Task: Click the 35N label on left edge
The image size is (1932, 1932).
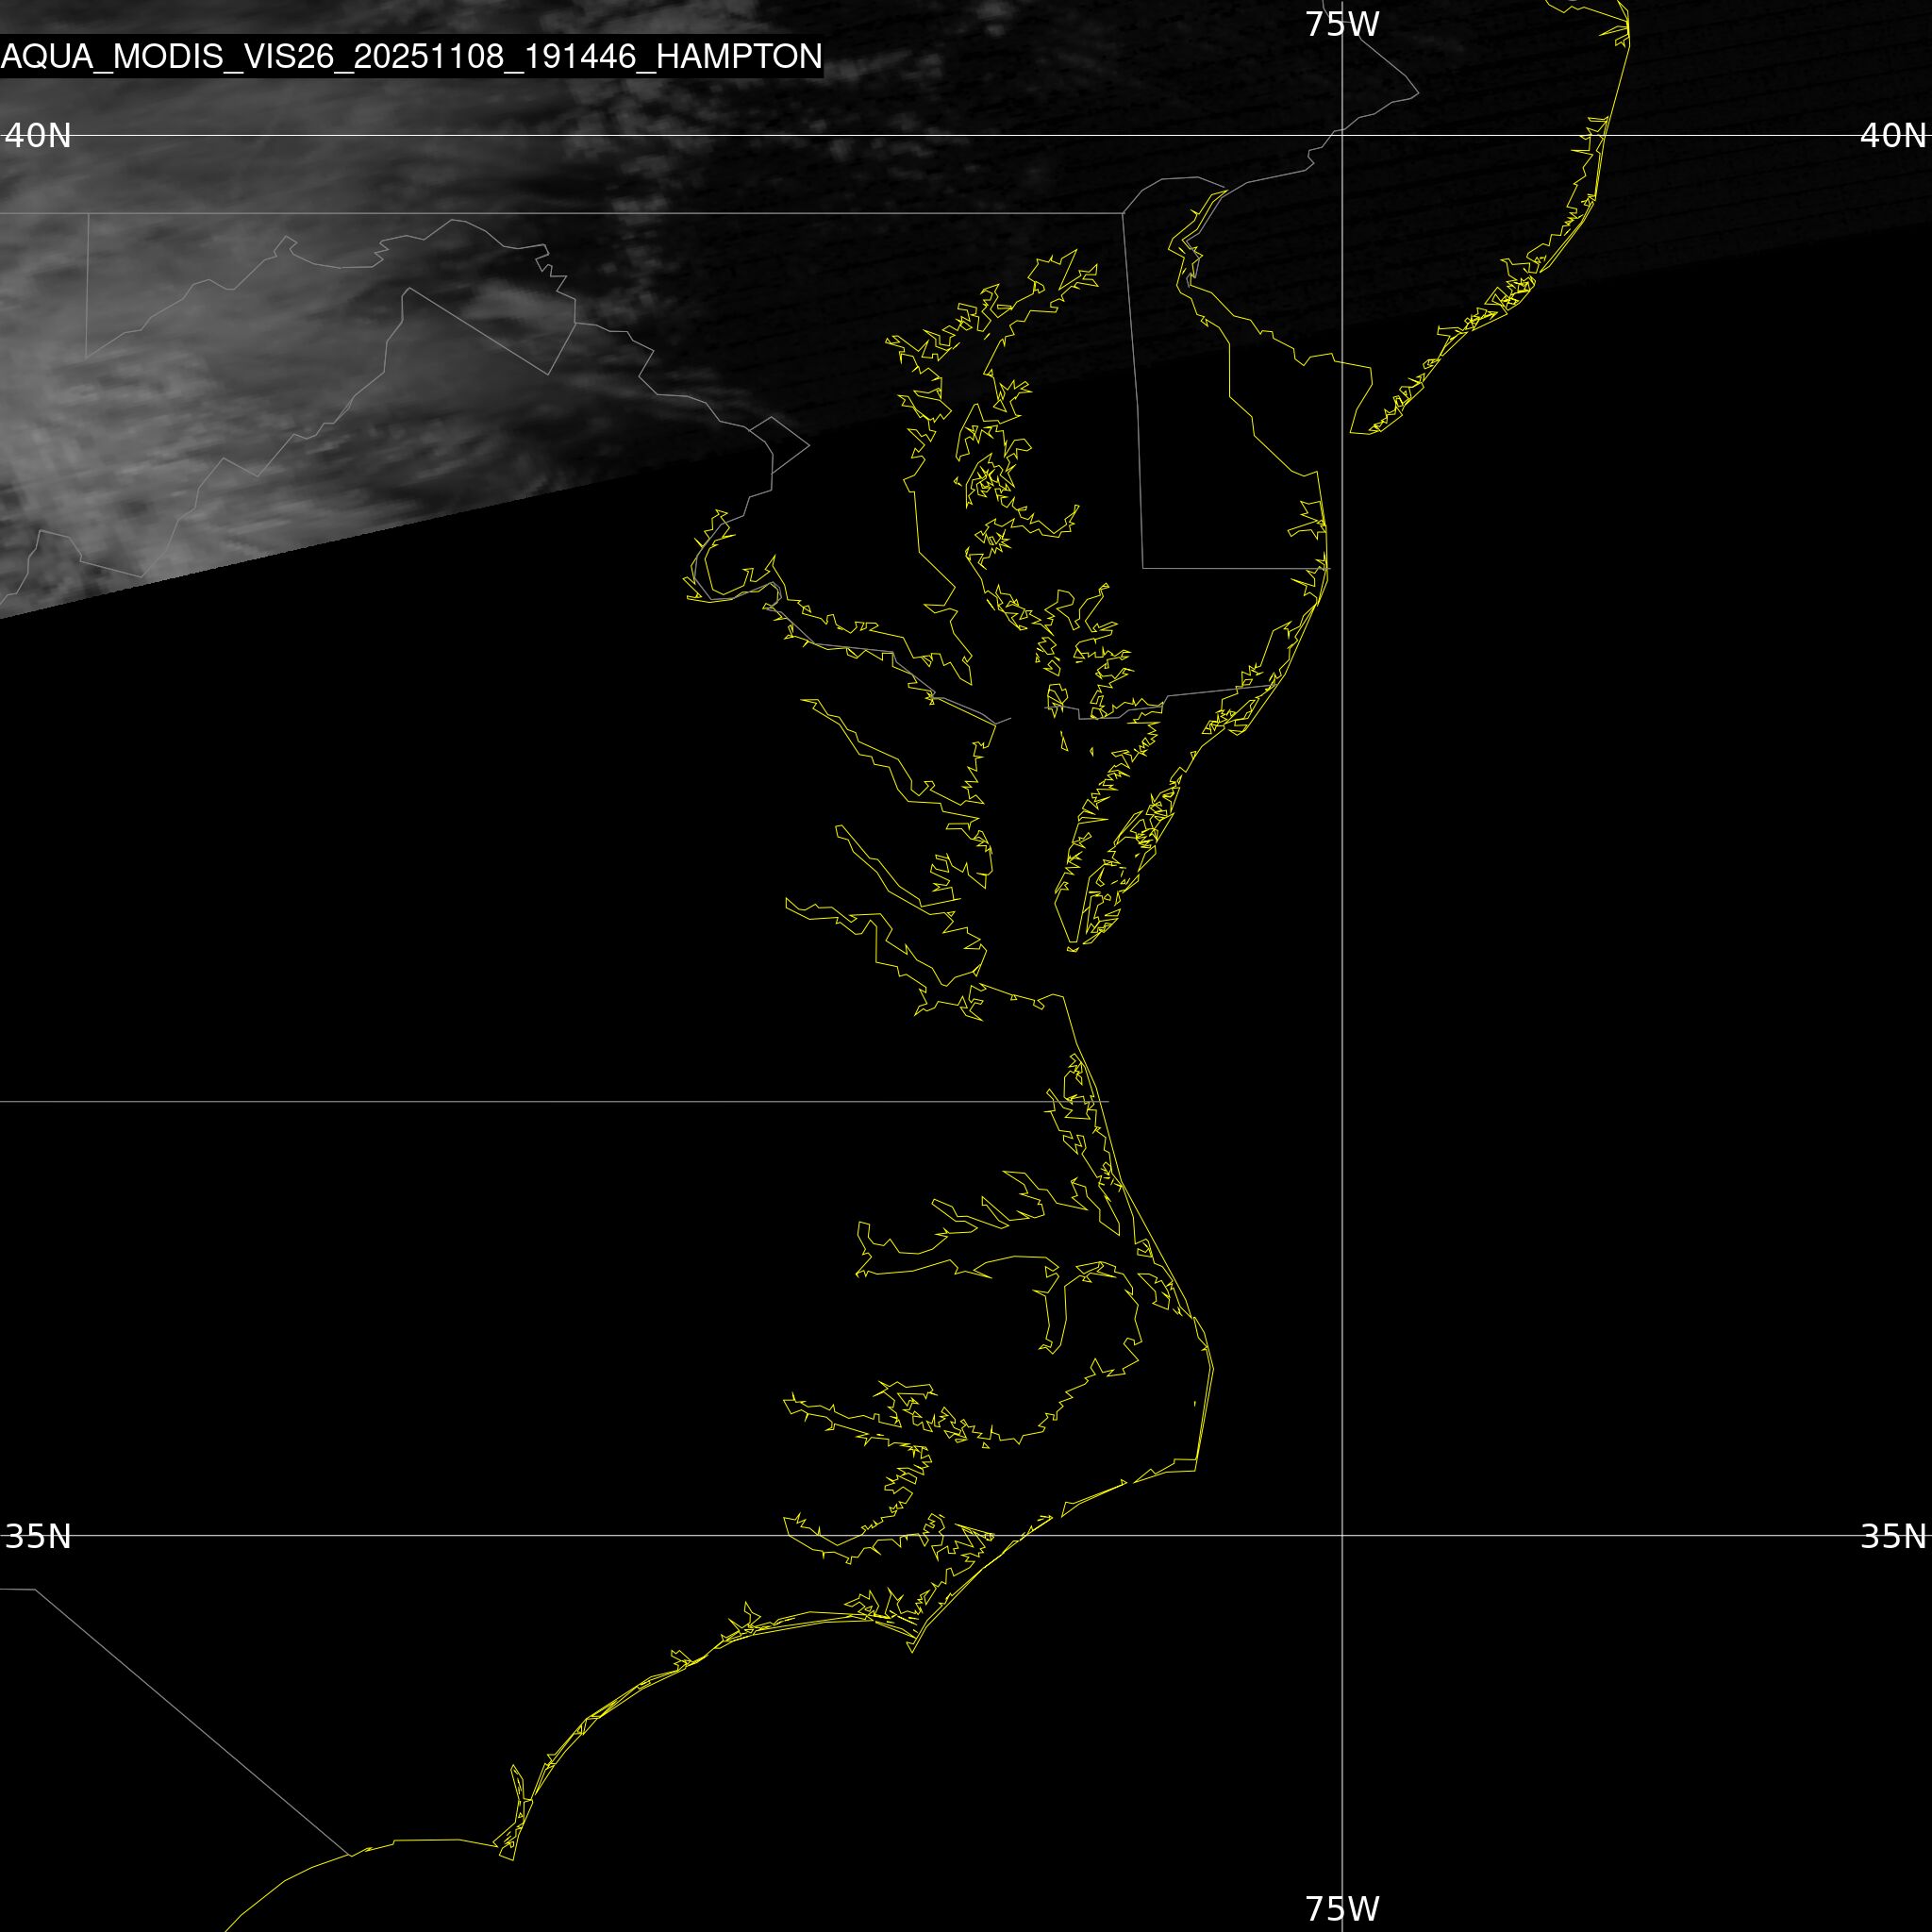Action: [38, 1536]
